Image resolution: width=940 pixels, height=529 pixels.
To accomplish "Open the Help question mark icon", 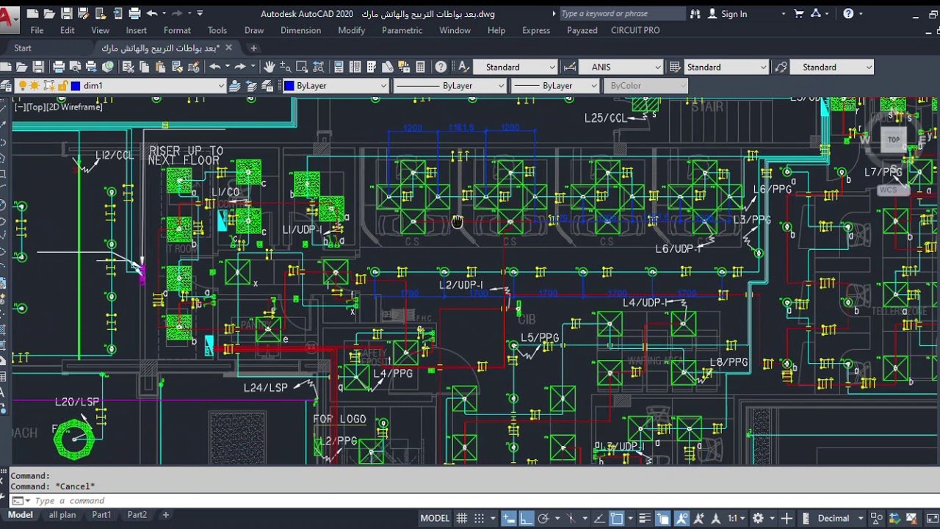I will pos(441,67).
